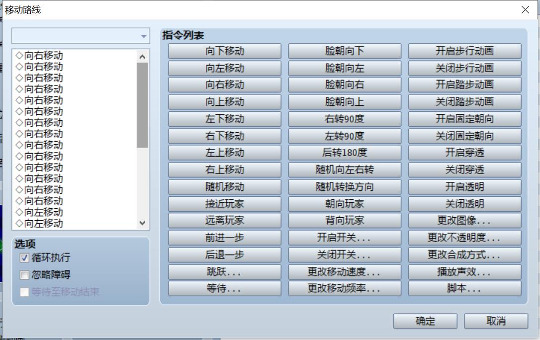Screen dimensions: 540x340
Task: Add the 关闭固定朝向 command
Action: tap(464, 136)
